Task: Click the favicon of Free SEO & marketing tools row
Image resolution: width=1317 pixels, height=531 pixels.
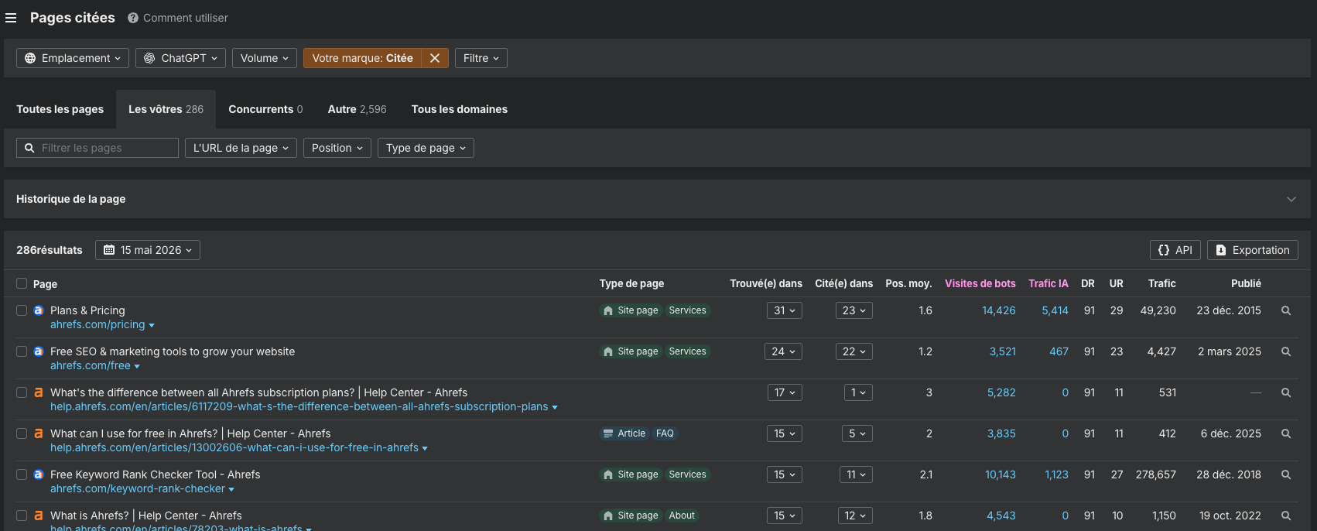Action: pos(39,351)
